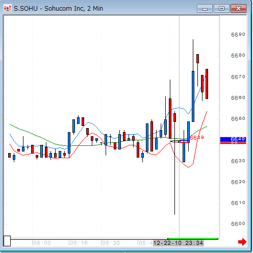Click the 6680 price axis label

(238, 56)
